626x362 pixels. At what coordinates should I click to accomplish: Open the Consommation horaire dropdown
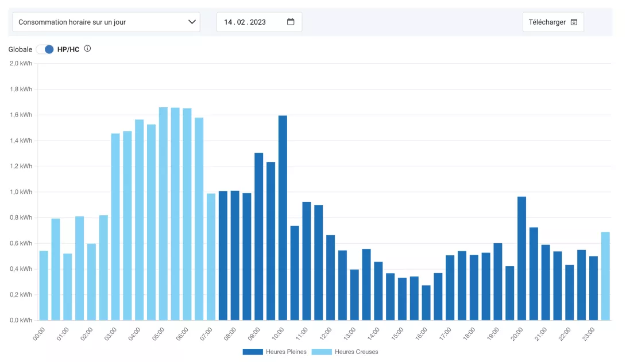106,22
